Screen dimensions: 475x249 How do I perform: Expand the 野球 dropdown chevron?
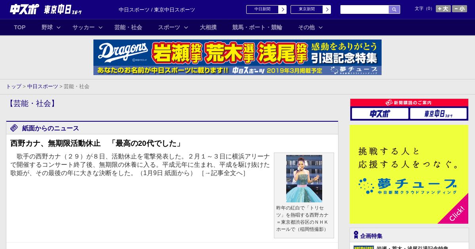[59, 27]
